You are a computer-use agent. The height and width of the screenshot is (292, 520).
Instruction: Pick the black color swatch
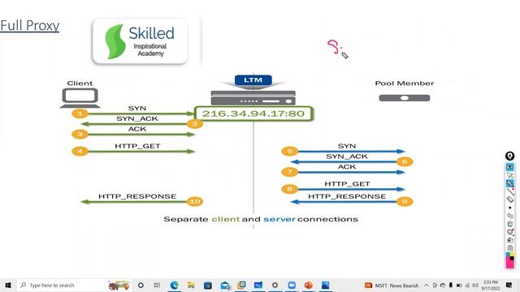click(x=512, y=258)
